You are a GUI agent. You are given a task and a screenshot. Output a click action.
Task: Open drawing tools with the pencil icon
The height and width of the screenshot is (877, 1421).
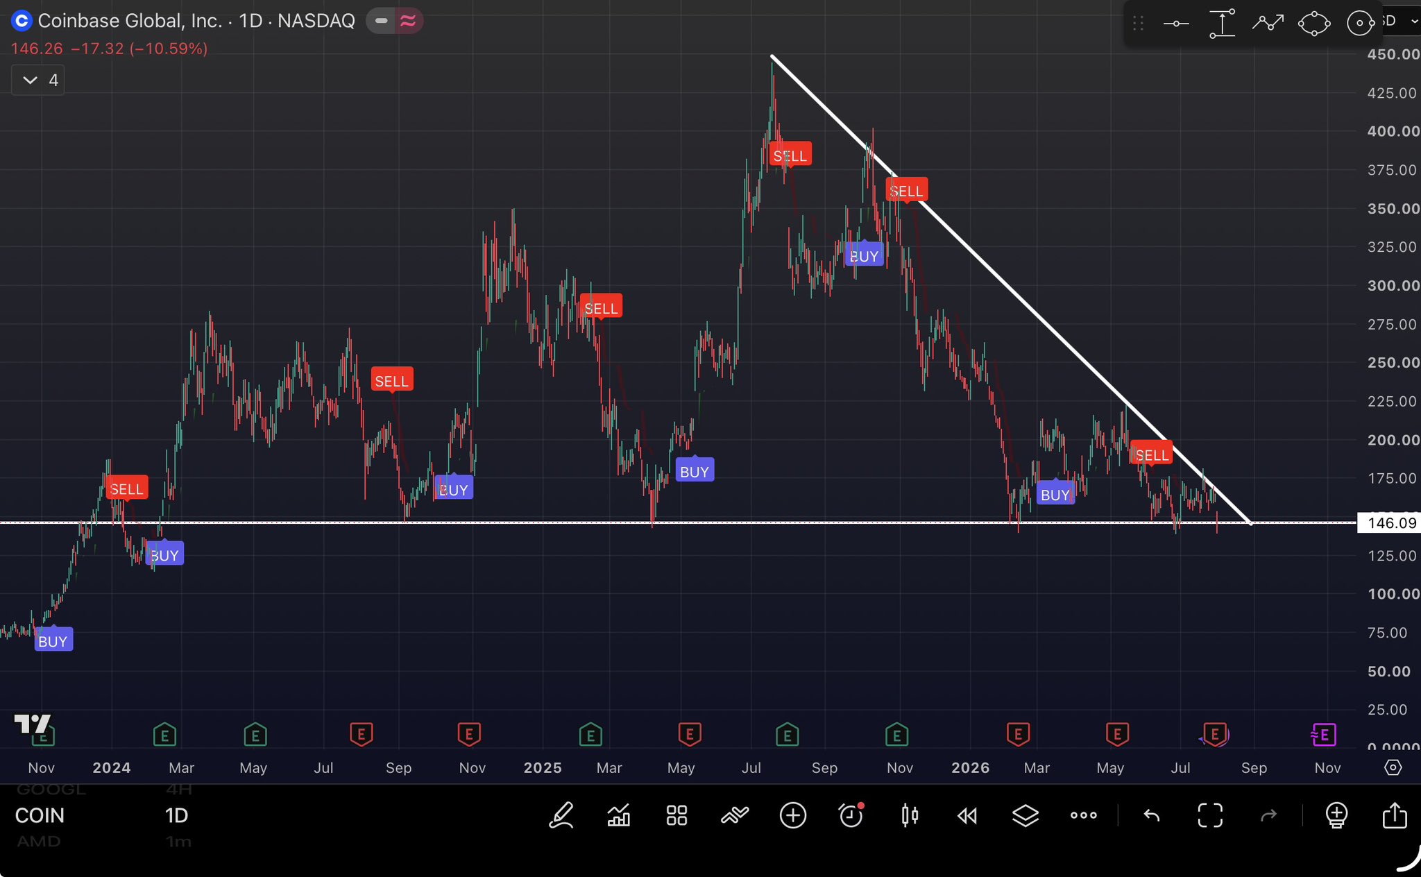[x=561, y=815]
